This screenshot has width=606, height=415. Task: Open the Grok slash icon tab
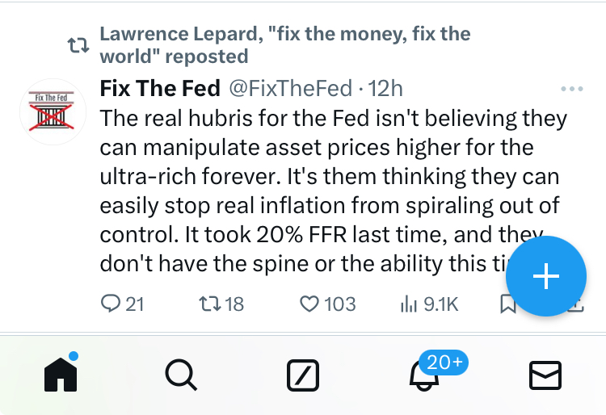(303, 375)
